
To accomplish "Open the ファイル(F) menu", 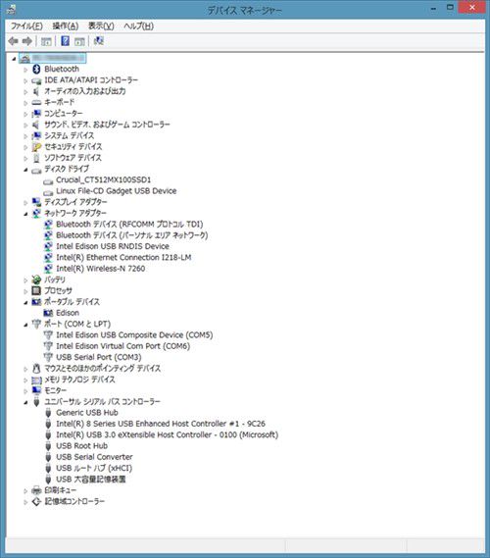I will pyautogui.click(x=26, y=25).
